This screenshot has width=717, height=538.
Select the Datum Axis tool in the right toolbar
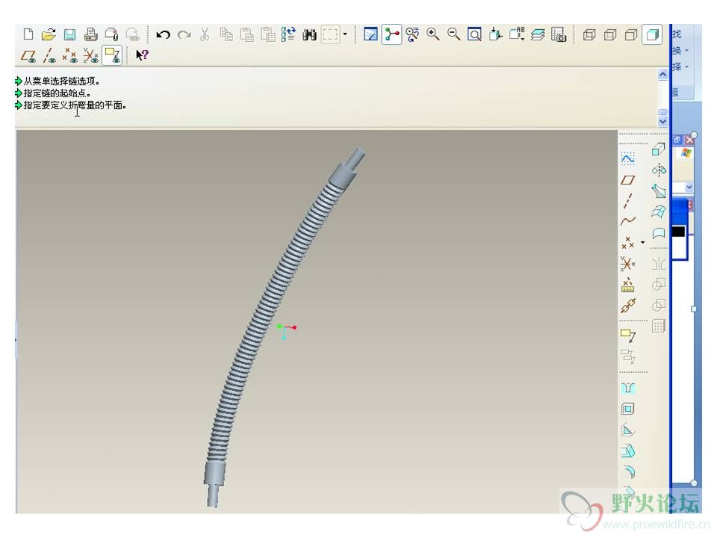(x=628, y=201)
